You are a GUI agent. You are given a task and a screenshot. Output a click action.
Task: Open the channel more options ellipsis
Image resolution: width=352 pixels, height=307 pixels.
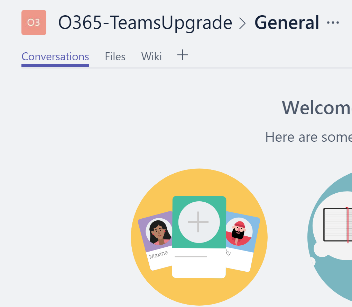click(x=333, y=23)
